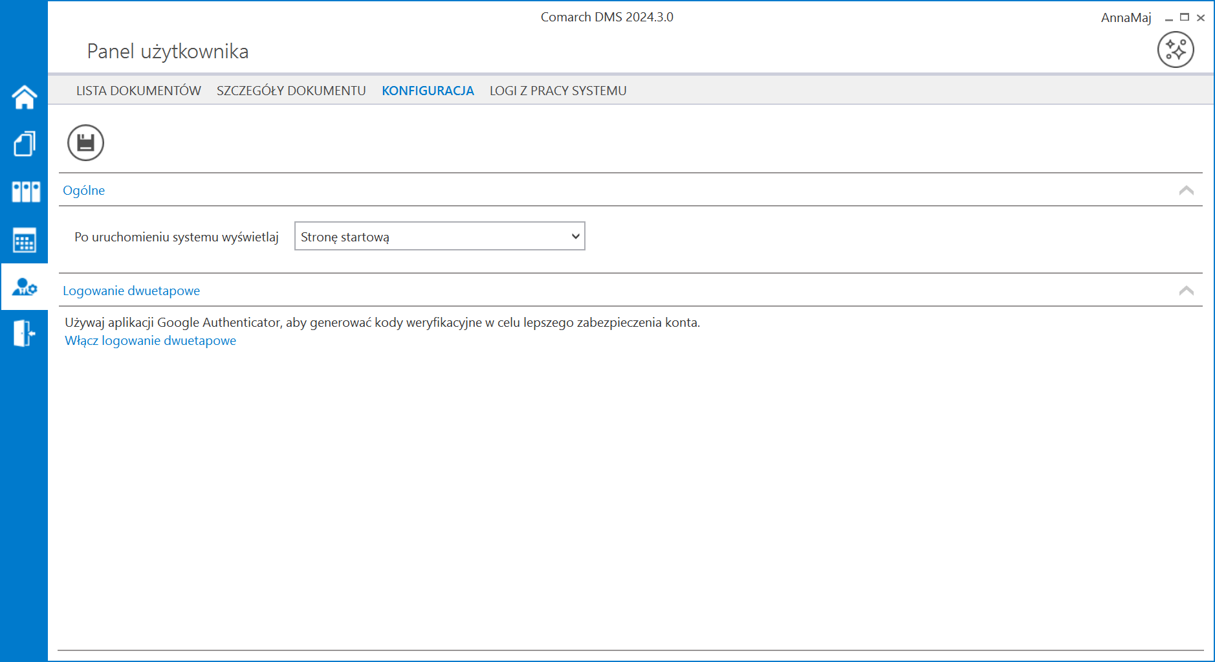The height and width of the screenshot is (662, 1215).
Task: Open the AI sparkle assistant icon
Action: (x=1176, y=50)
